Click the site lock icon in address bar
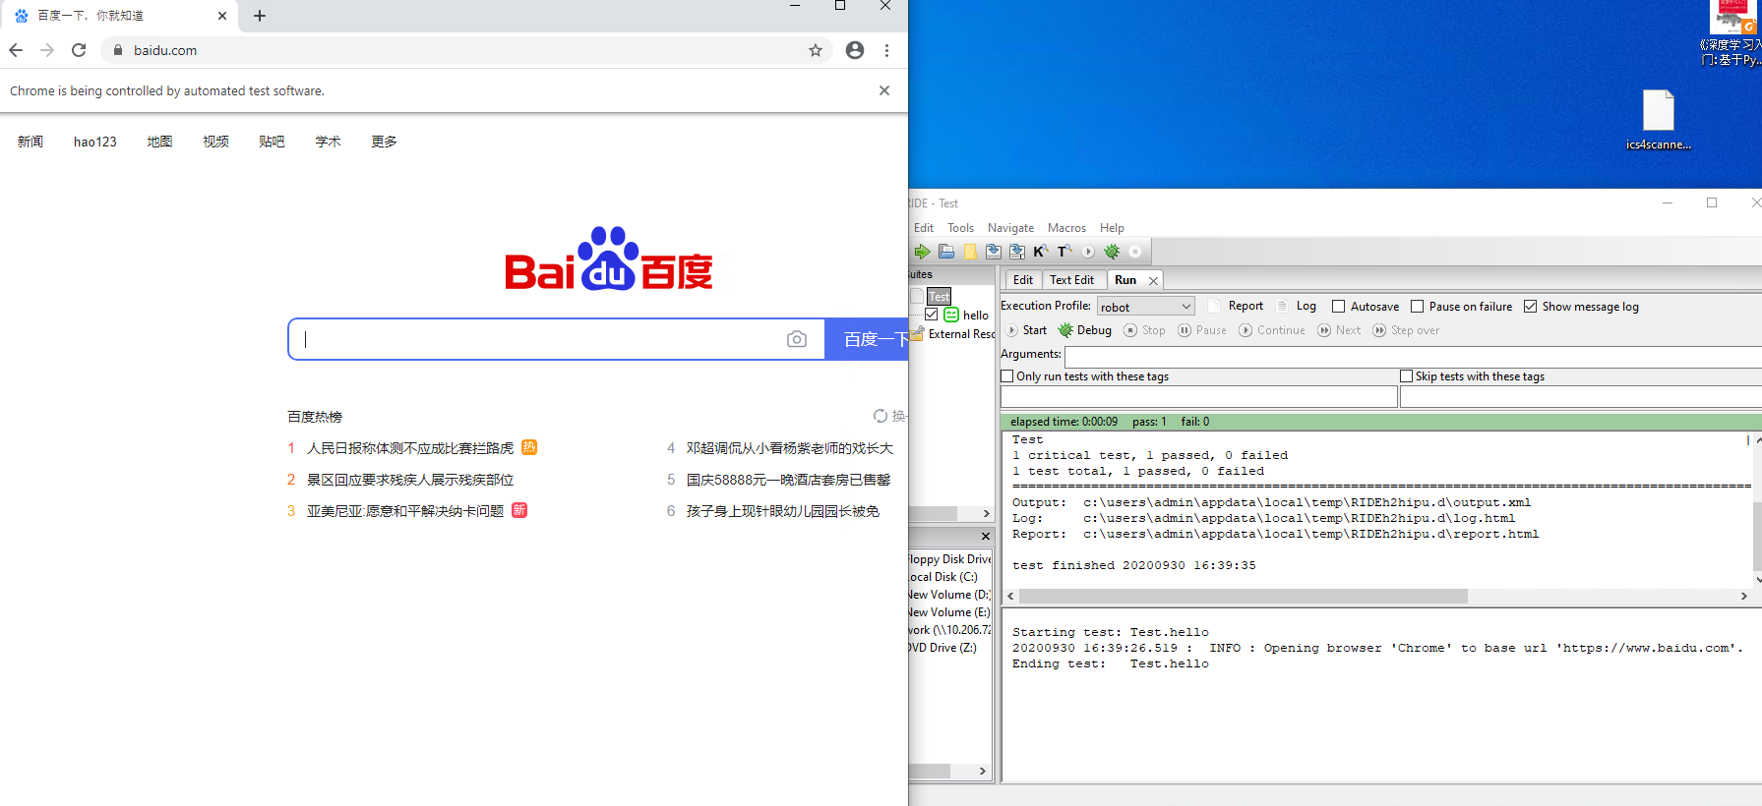 point(117,50)
